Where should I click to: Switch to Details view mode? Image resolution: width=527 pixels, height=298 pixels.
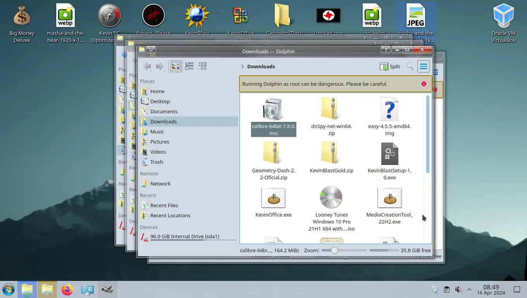tap(202, 66)
